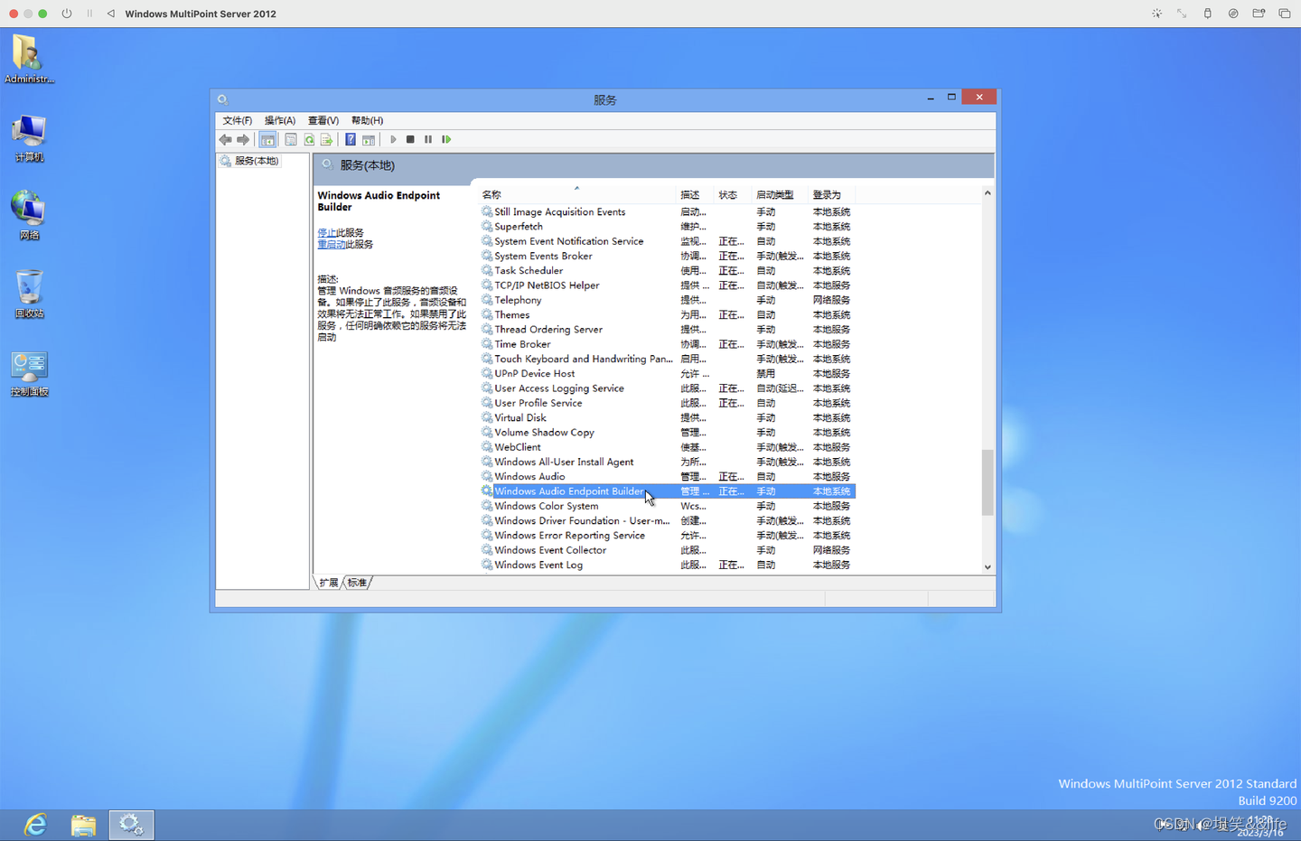Select the Volume Shadow Copy service row
The image size is (1301, 841).
pos(668,433)
